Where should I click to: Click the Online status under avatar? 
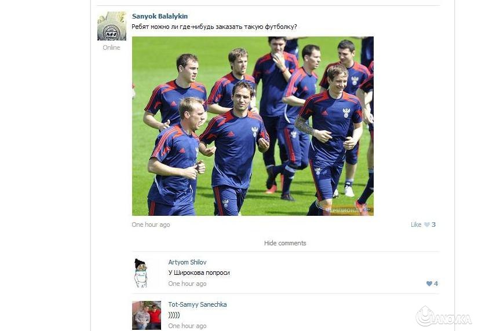(111, 47)
